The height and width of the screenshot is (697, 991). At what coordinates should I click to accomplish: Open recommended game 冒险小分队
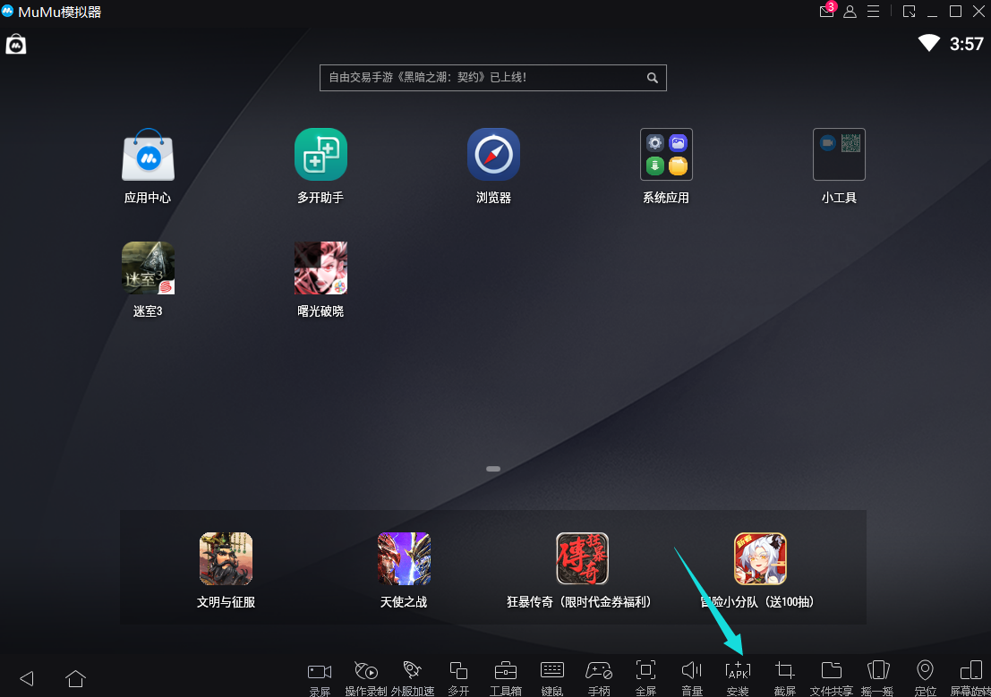760,558
